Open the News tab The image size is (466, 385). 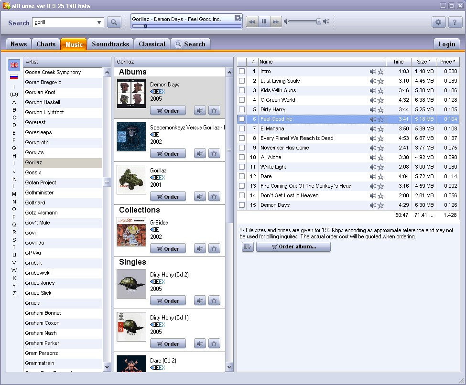(x=19, y=44)
